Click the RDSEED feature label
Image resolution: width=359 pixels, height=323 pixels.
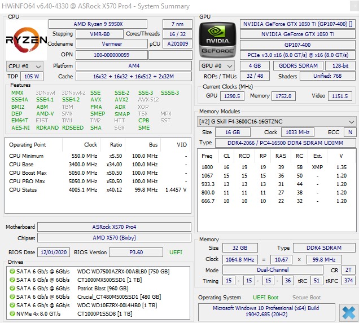(x=73, y=128)
